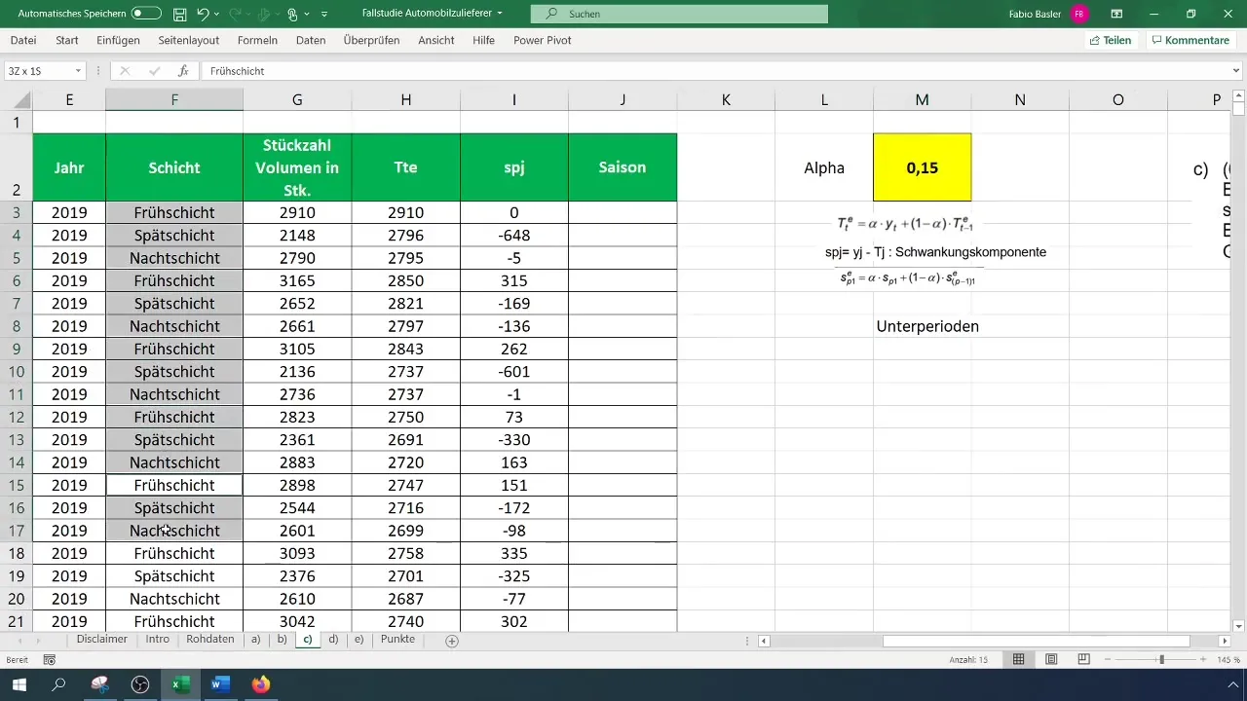Screen dimensions: 1247x701
Task: Click the 145 % zoom level
Action: 1228,659
